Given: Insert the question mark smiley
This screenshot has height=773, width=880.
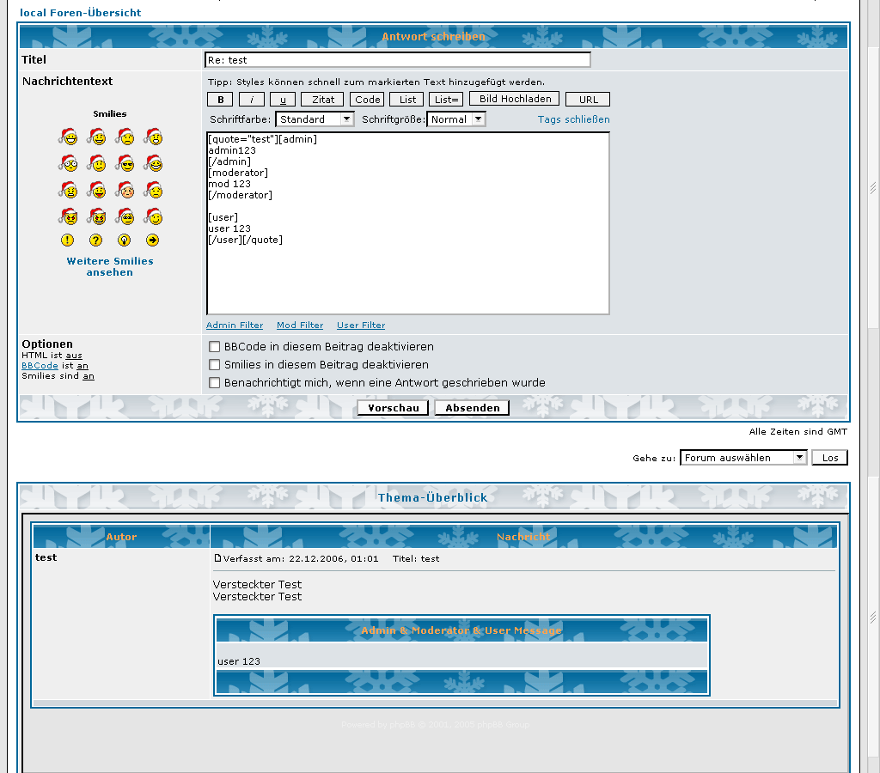Looking at the screenshot, I should (96, 240).
